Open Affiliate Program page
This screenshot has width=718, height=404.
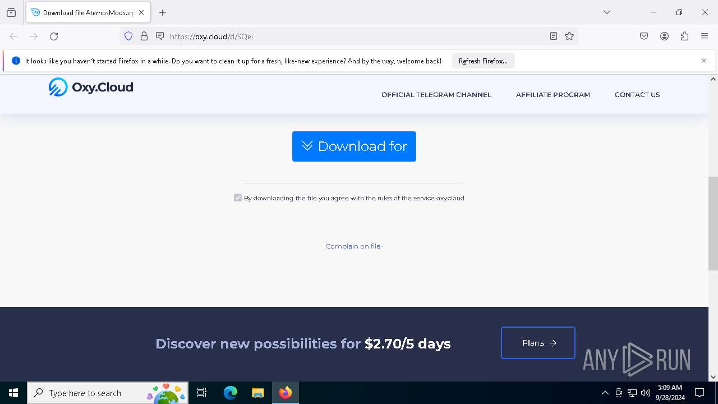[553, 95]
